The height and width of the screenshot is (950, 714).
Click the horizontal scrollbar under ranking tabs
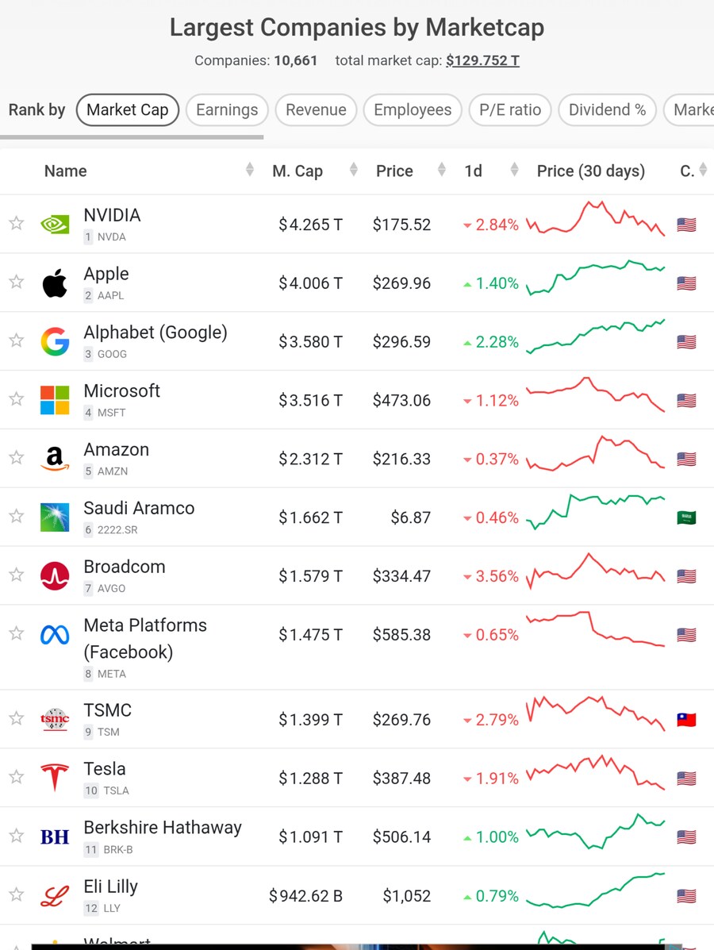132,137
